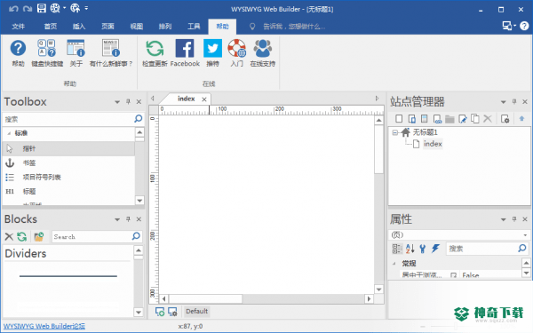
Task: Select the 项目符号列表 bullet list tool
Action: tap(68, 178)
